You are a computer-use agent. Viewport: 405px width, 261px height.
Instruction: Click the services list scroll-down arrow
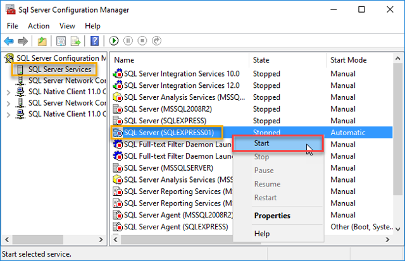[x=398, y=229]
